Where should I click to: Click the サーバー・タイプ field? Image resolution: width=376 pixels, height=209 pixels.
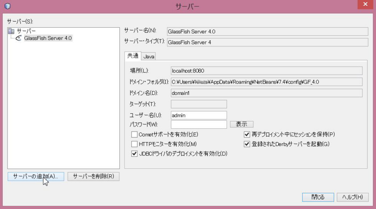click(267, 42)
